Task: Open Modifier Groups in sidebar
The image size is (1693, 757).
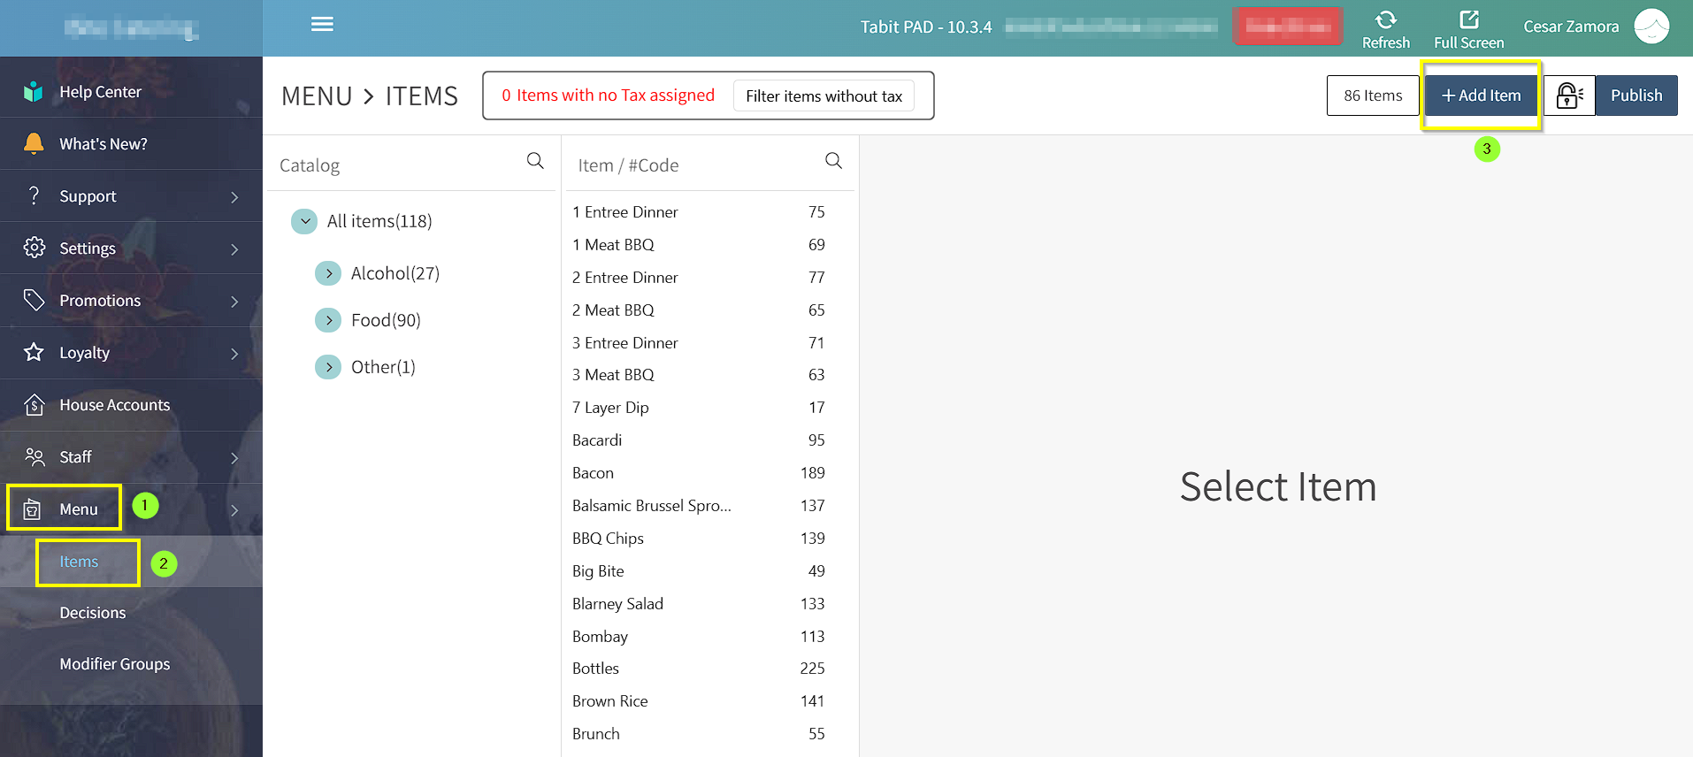Action: coord(114,664)
